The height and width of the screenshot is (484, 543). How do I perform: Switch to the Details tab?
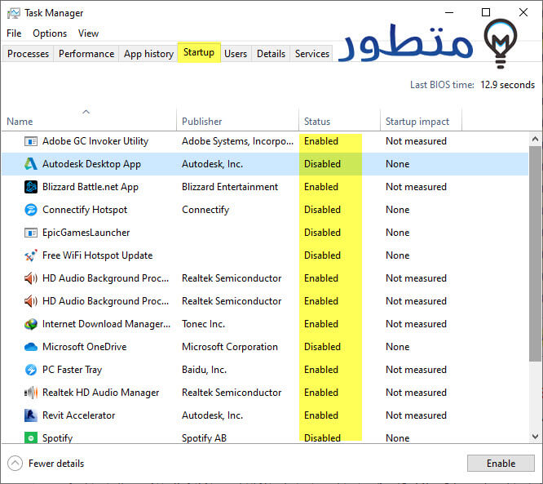pos(271,54)
